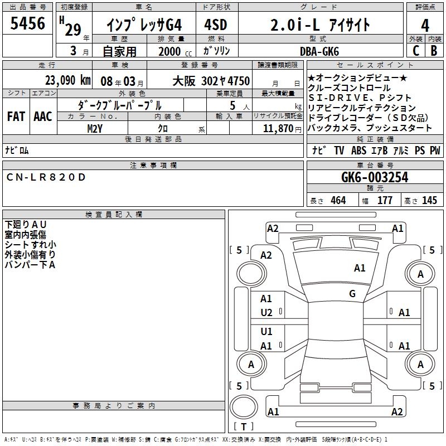446x446 pixels.
Task: Select the sales point ★オークションデビュー★
Action: coord(358,77)
